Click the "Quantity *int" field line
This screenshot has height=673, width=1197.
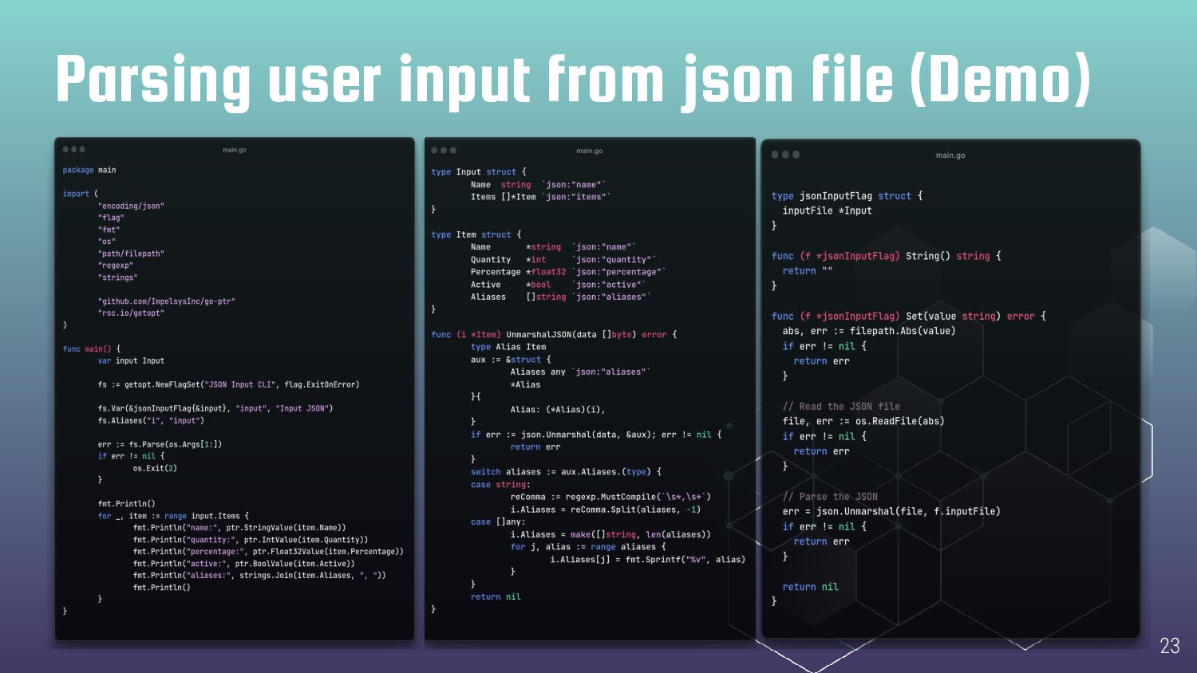coord(563,259)
